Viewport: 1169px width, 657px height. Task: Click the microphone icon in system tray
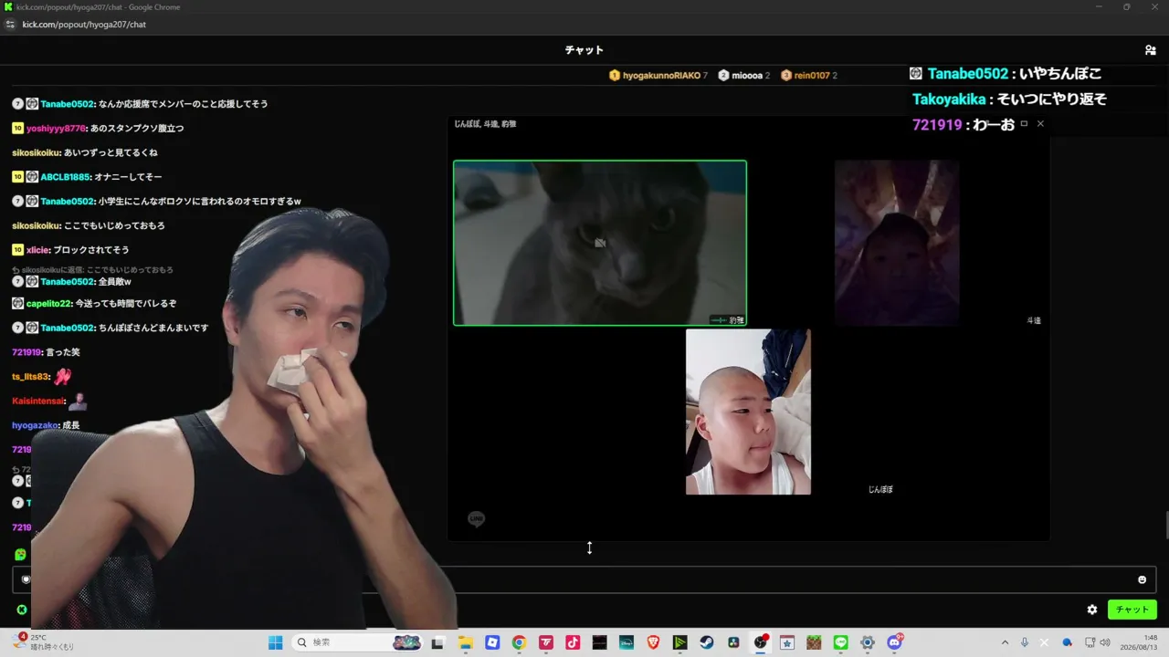coord(1025,642)
